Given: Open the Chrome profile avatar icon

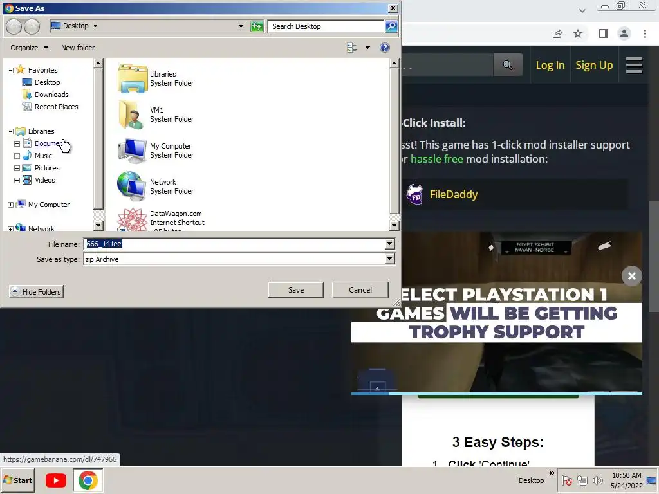Looking at the screenshot, I should click(x=624, y=33).
